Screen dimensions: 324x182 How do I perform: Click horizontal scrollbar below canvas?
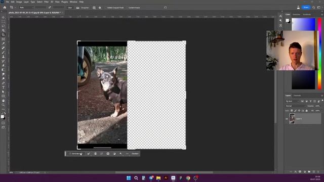pyautogui.click(x=164, y=172)
